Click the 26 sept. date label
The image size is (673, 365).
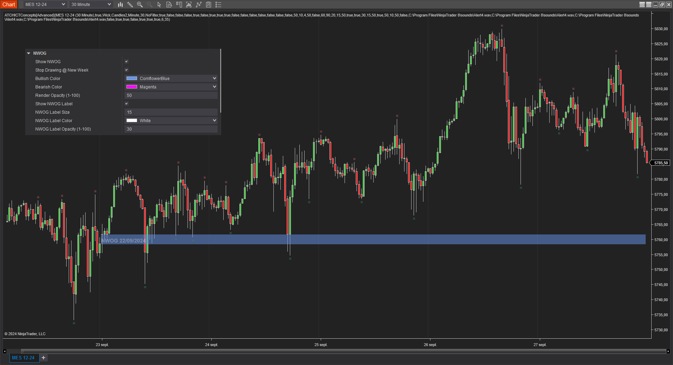click(x=430, y=345)
